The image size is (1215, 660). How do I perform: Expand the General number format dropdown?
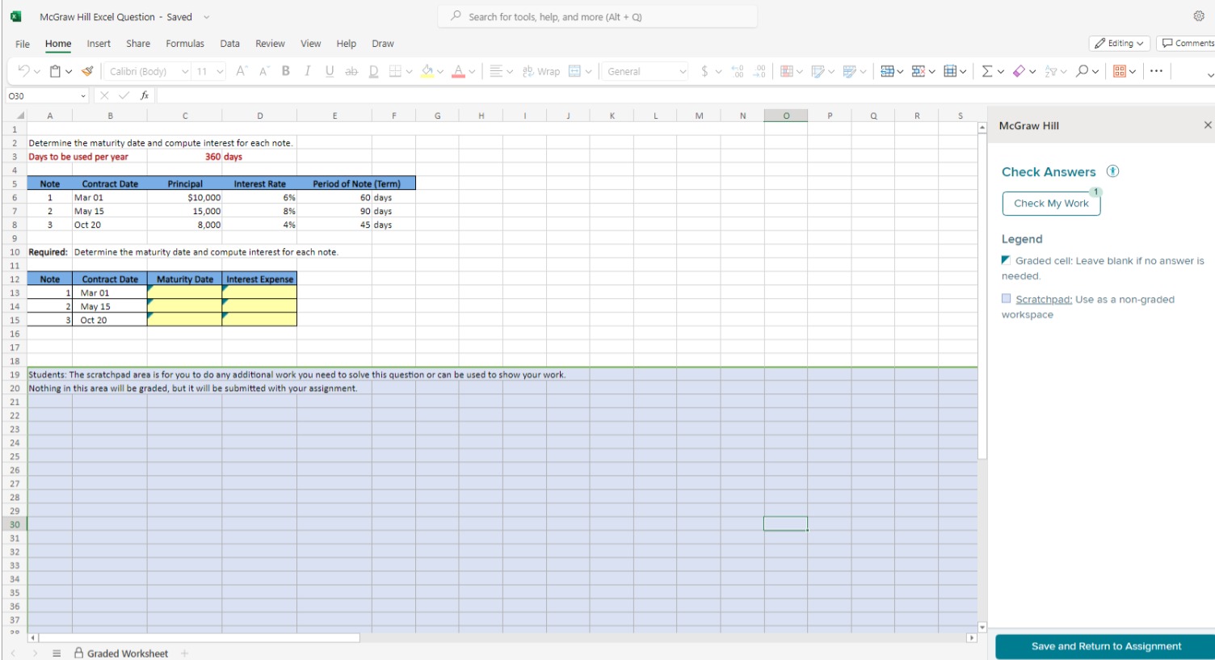click(681, 71)
